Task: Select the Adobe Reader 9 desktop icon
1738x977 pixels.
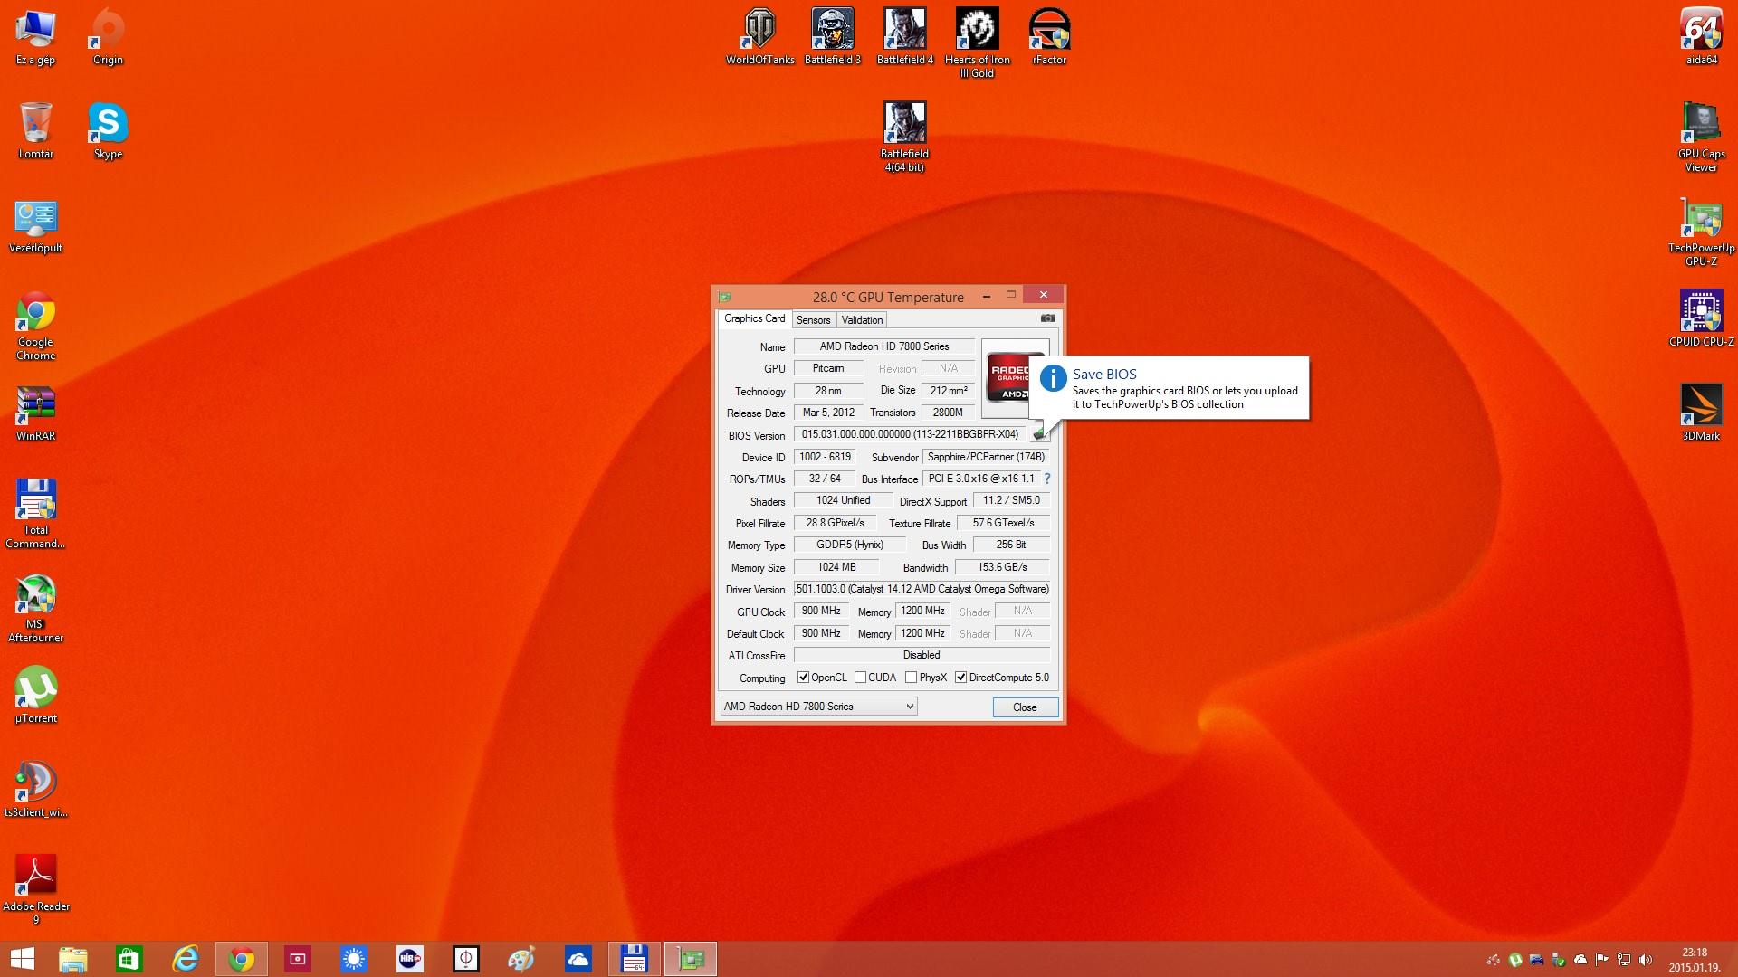Action: click(35, 890)
